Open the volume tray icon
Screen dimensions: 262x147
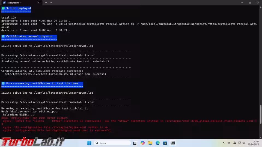tap(244, 143)
